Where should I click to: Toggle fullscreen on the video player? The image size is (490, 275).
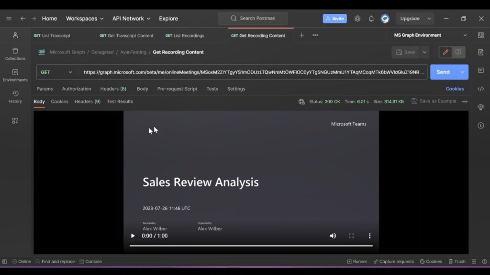tap(351, 235)
